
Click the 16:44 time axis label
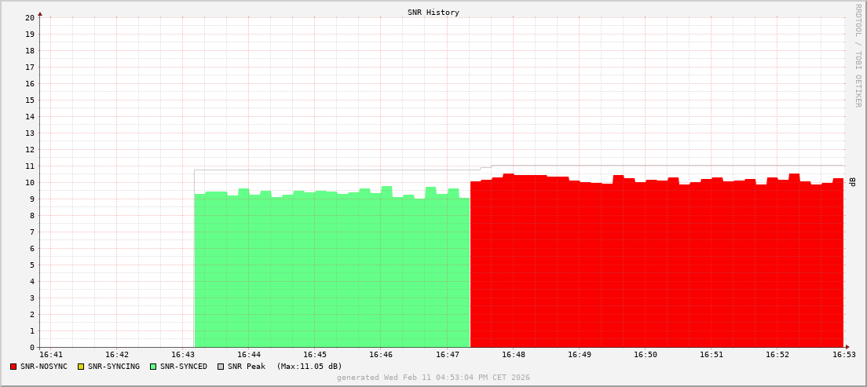(248, 355)
